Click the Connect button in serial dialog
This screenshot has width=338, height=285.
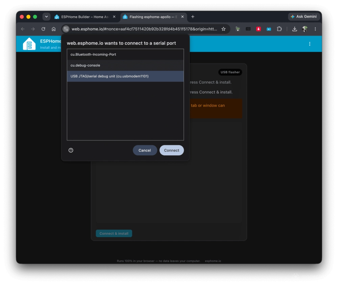coord(172,150)
